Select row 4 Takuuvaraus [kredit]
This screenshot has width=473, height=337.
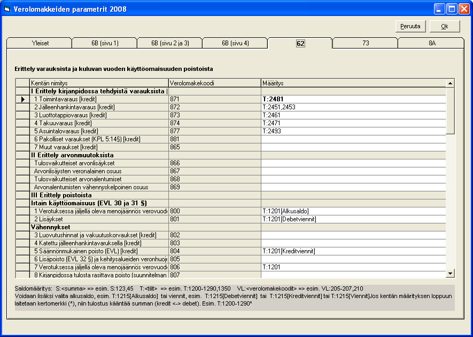[x=99, y=123]
